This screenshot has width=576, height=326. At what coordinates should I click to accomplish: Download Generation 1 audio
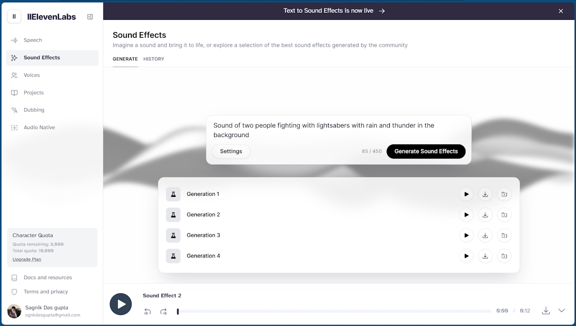click(485, 194)
